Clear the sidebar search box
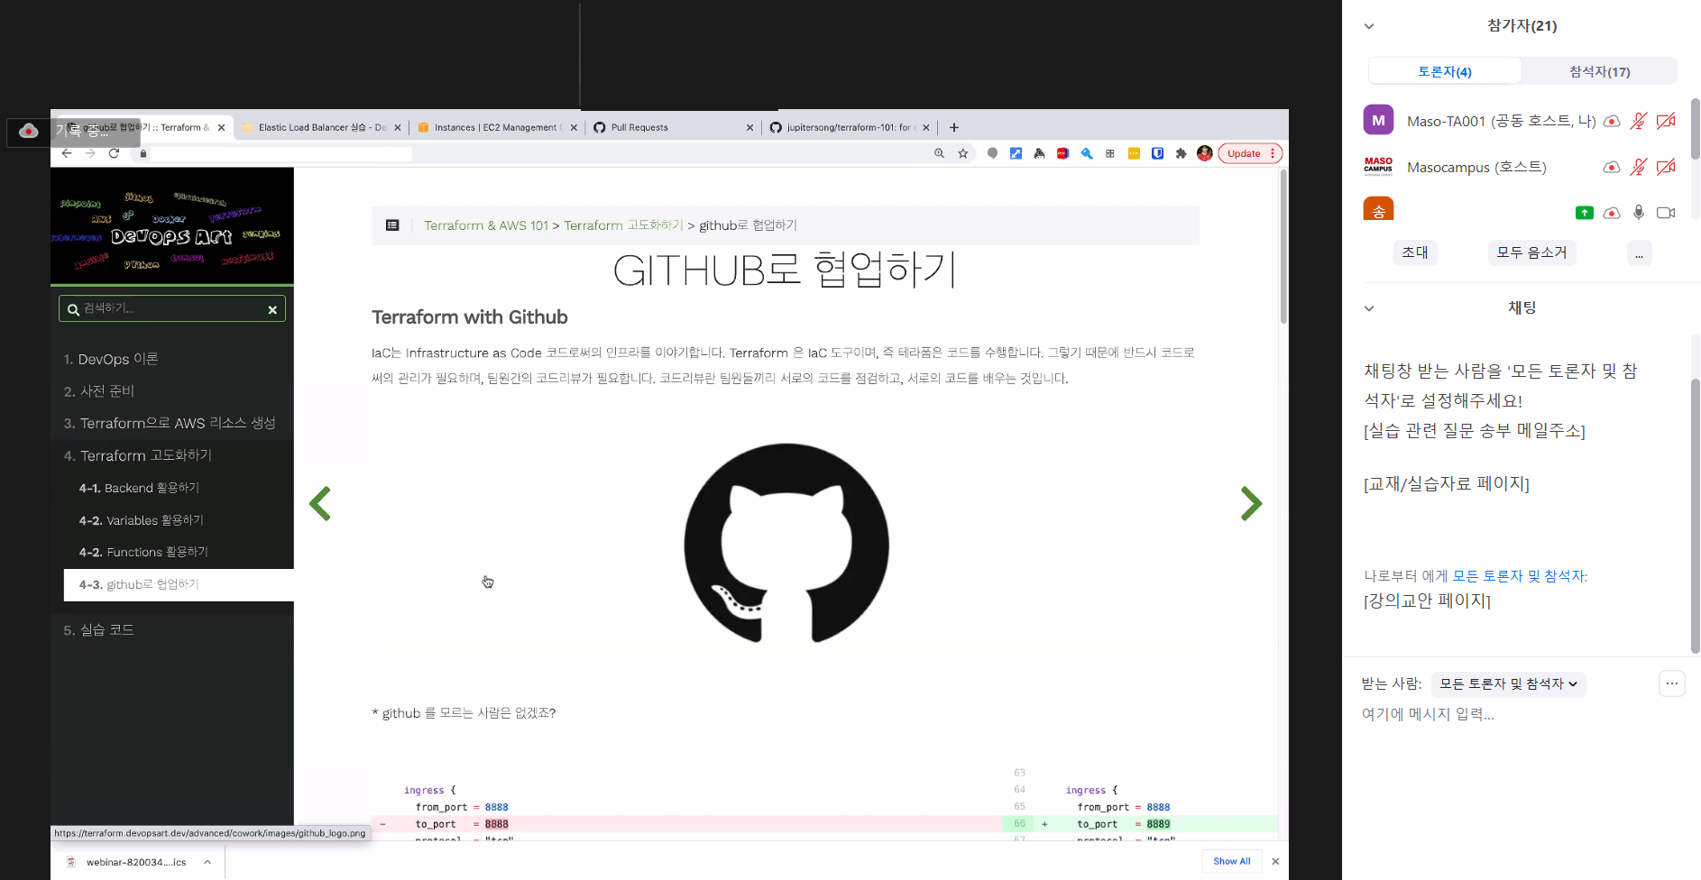 click(272, 309)
